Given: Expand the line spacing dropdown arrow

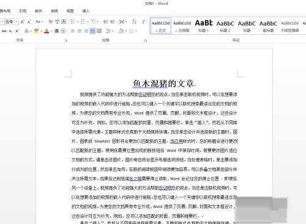Looking at the screenshot, I should pyautogui.click(x=113, y=31).
